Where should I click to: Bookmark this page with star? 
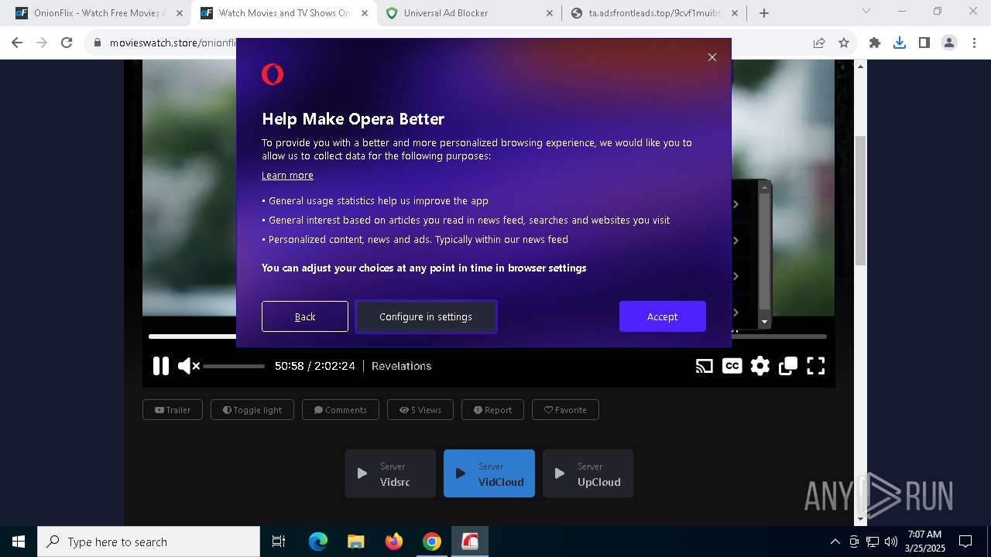click(844, 43)
